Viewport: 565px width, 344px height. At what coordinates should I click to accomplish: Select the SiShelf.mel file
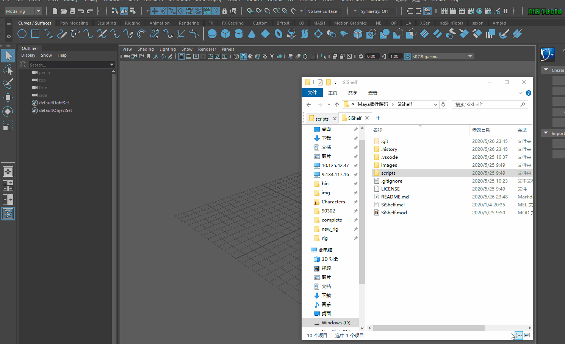tap(393, 205)
